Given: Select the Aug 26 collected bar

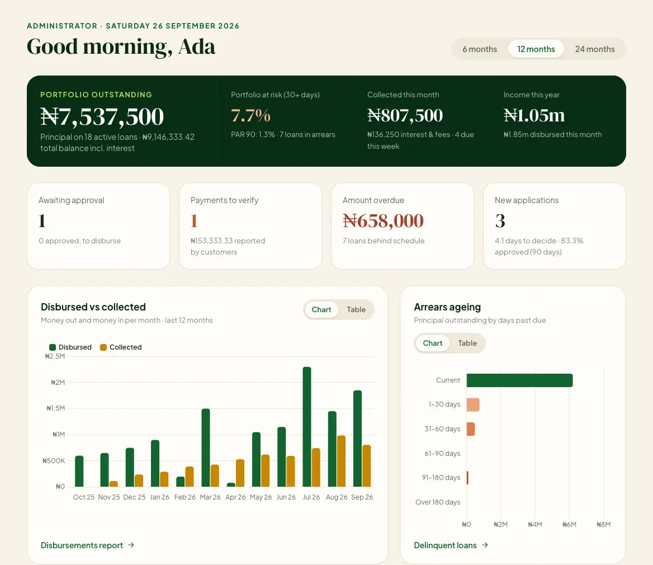Looking at the screenshot, I should [341, 461].
